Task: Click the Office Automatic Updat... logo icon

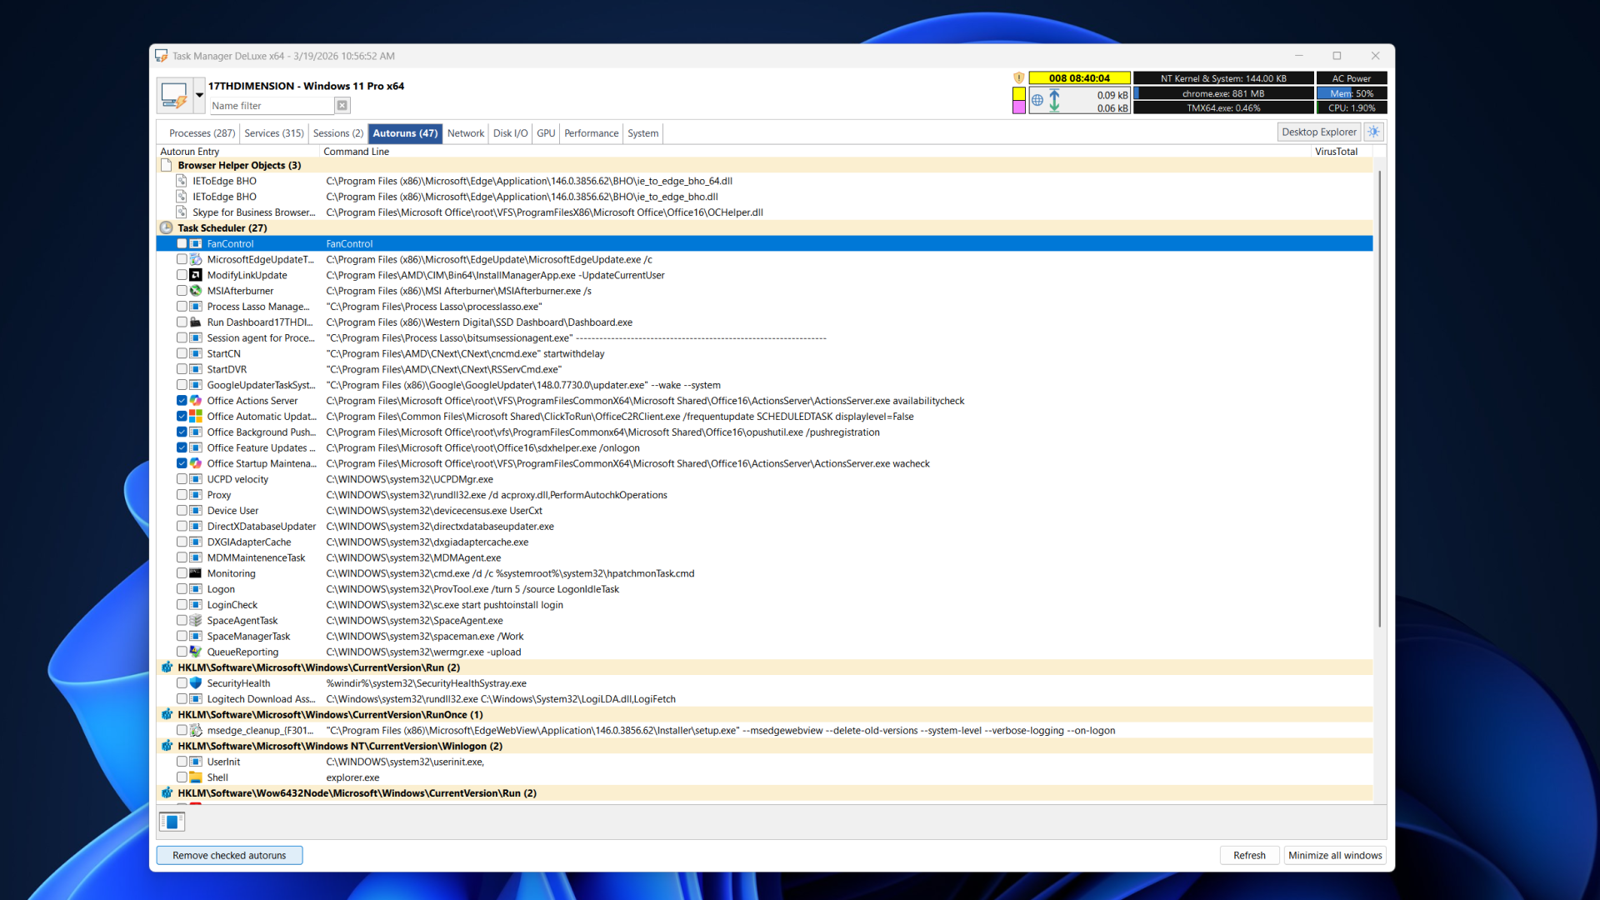Action: [196, 417]
